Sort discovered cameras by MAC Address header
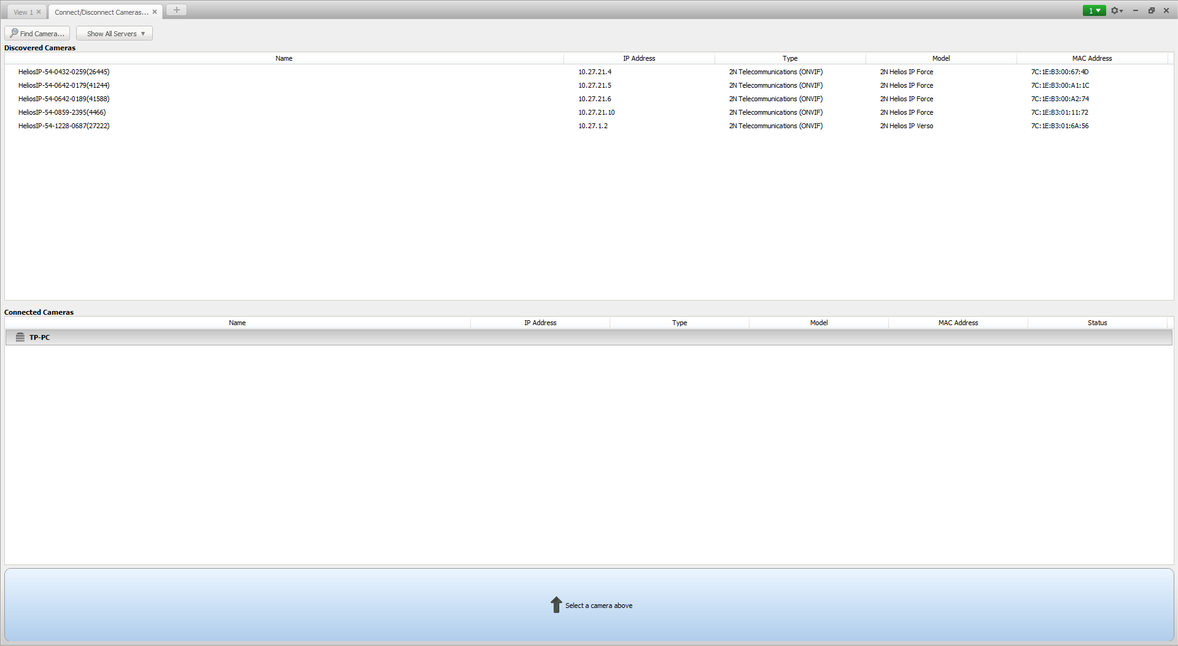Screen dimensions: 1178x646 tap(1091, 58)
